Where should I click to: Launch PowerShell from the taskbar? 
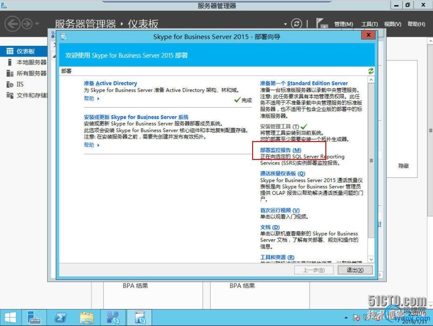60,318
